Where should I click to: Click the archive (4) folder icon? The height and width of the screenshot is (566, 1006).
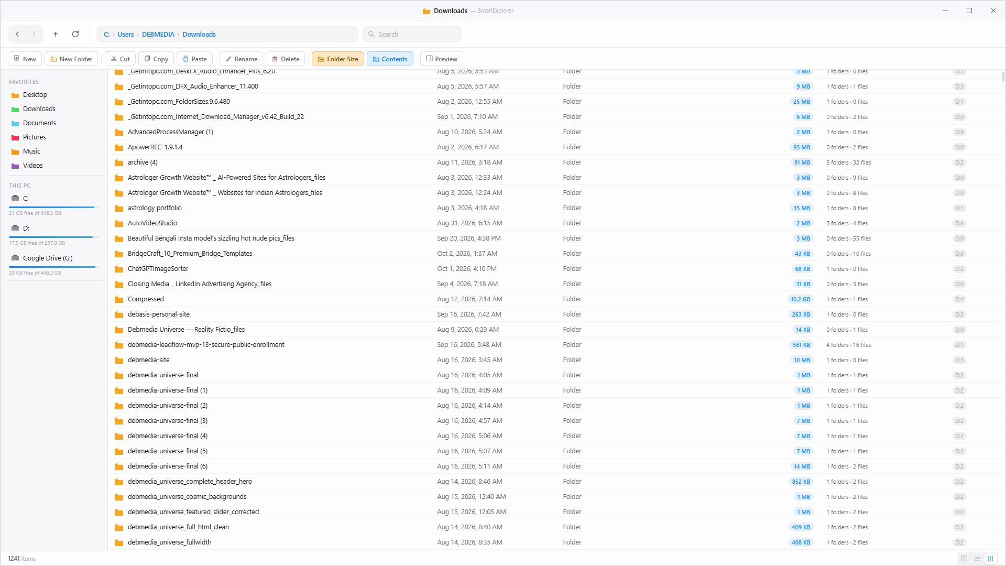pos(119,162)
